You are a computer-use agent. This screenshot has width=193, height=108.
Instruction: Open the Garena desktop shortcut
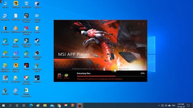[27, 67]
